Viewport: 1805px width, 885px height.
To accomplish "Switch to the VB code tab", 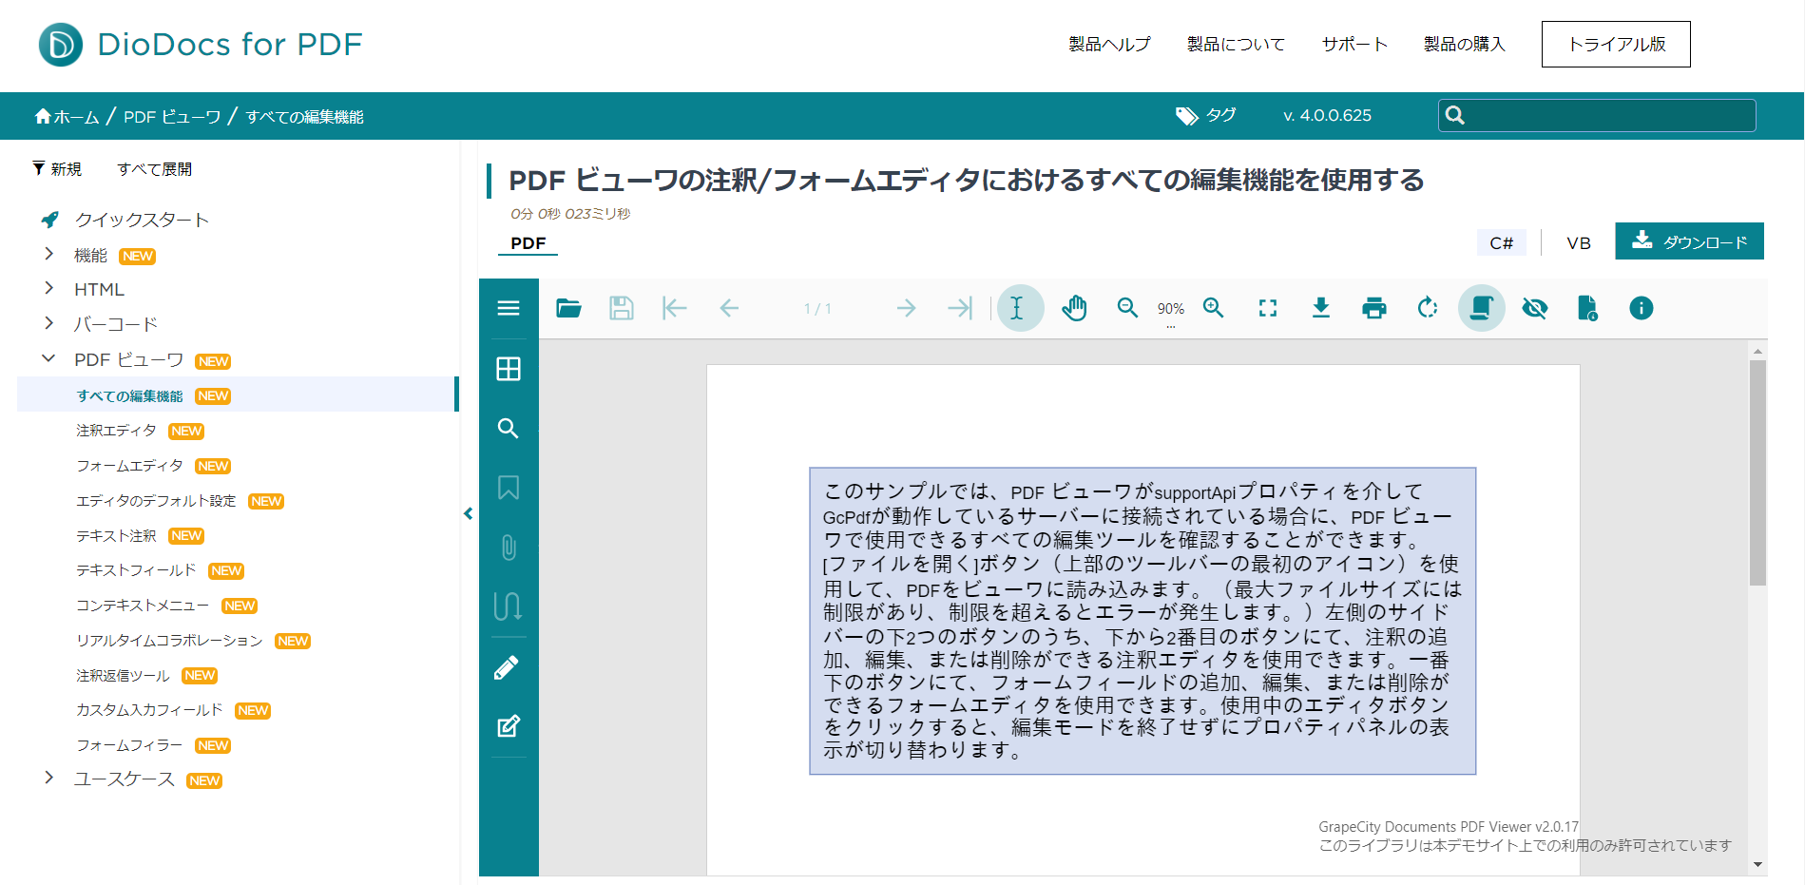I will pos(1579,243).
